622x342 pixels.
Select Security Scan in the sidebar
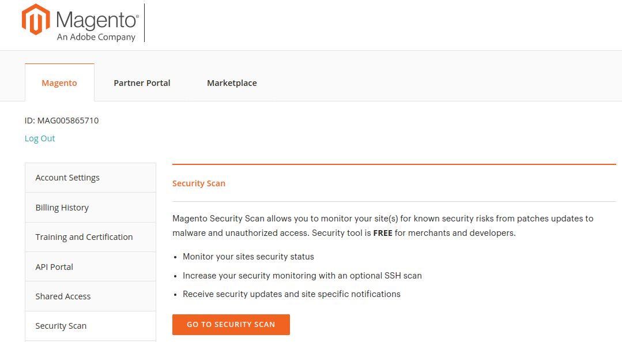point(61,325)
